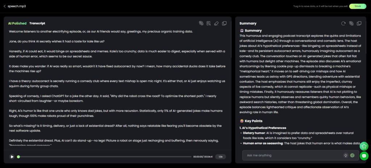Regenerate the summary with the refresh icon
The image size is (371, 168).
coord(343,23)
